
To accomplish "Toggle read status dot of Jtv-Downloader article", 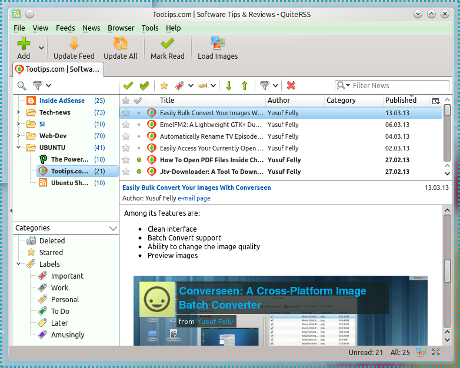I will coord(139,172).
